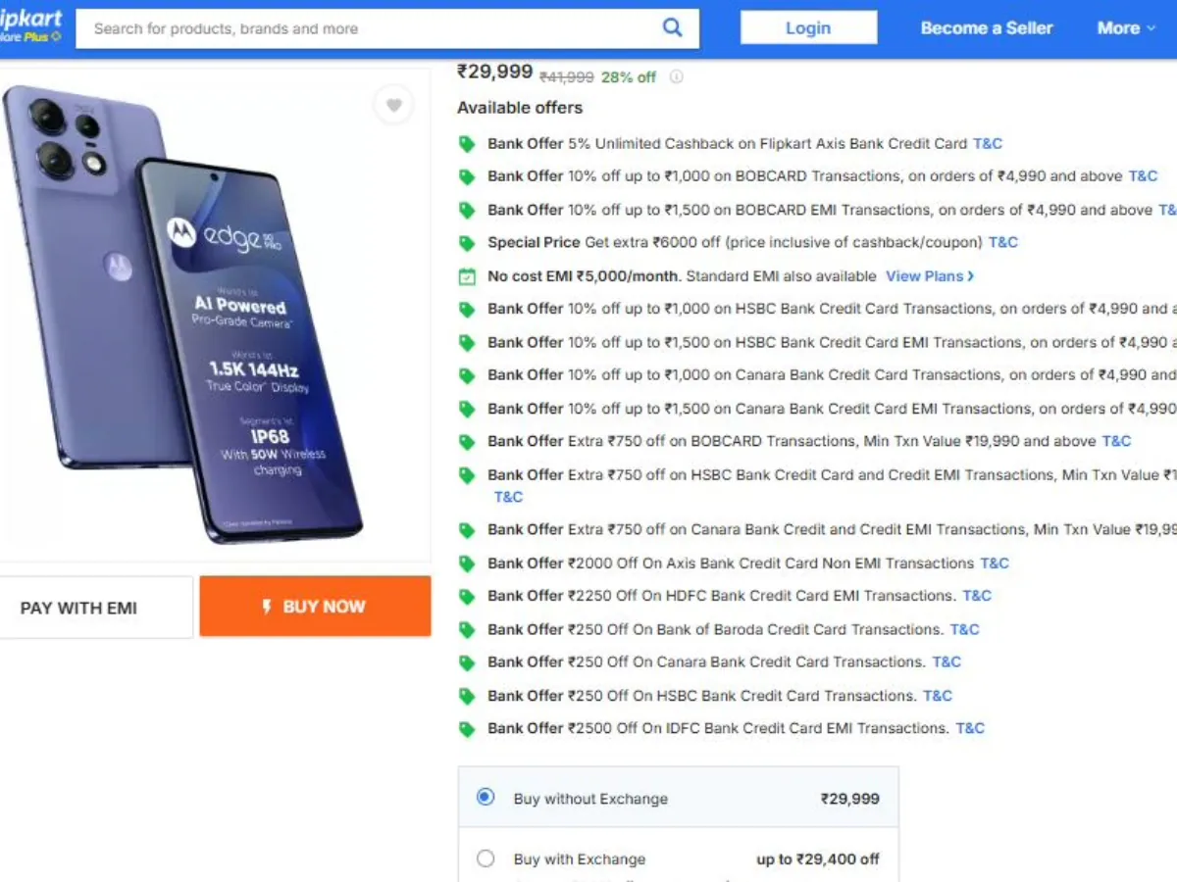Click 'up to ₹29,400 off' exchange text

[x=818, y=859]
